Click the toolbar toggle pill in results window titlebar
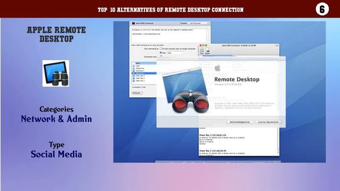 pyautogui.click(x=277, y=46)
